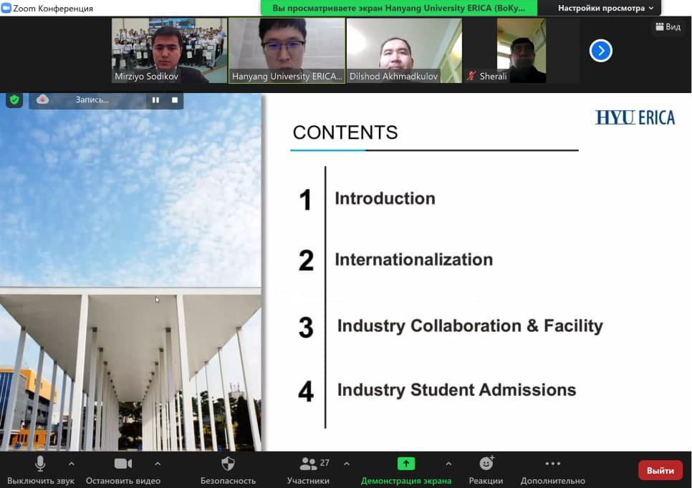The height and width of the screenshot is (488, 692).
Task: Open Дополнительно three-dots menu
Action: point(552,464)
